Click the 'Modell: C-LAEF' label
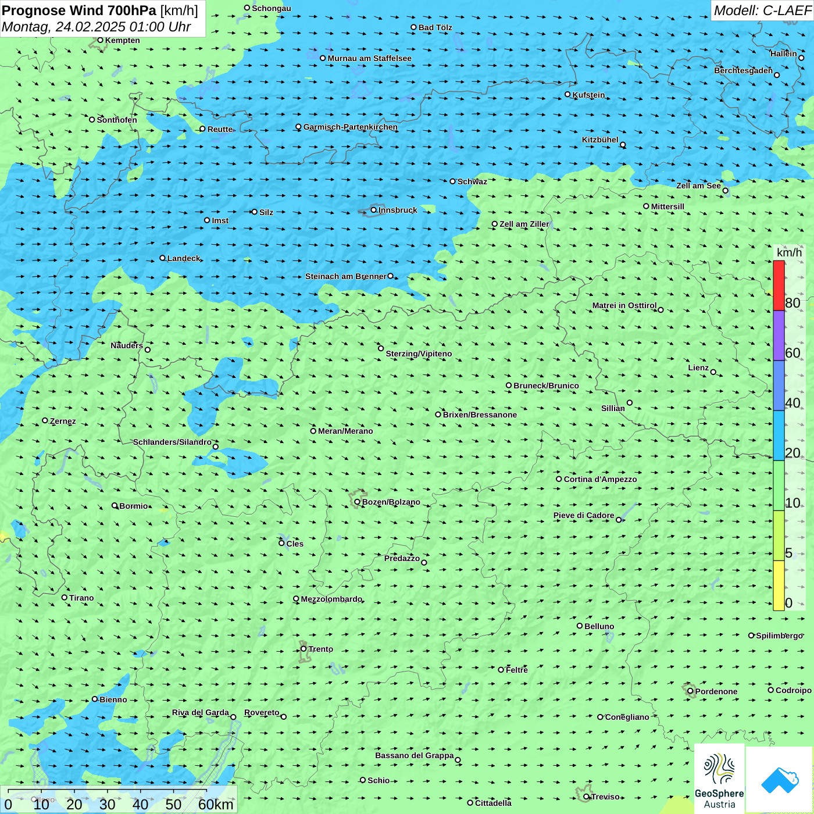This screenshot has height=814, width=814. [762, 10]
